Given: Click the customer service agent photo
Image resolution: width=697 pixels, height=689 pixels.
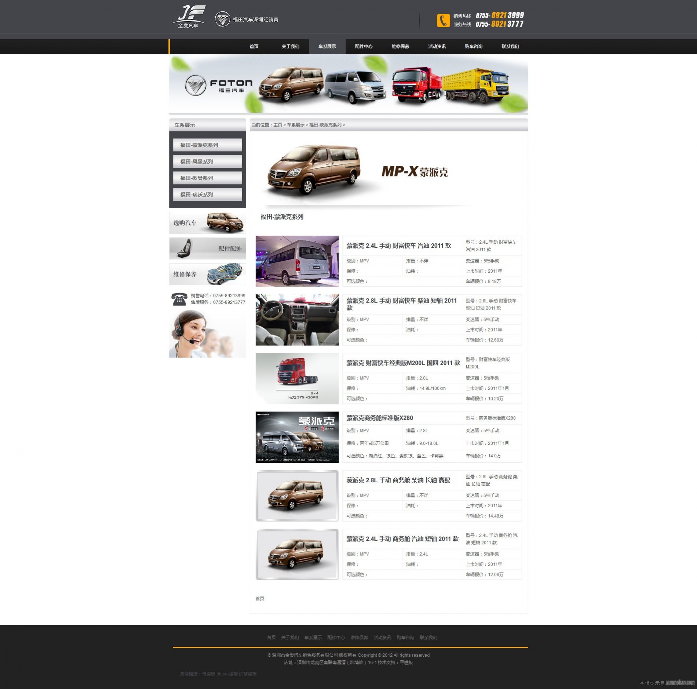Looking at the screenshot, I should click(208, 334).
